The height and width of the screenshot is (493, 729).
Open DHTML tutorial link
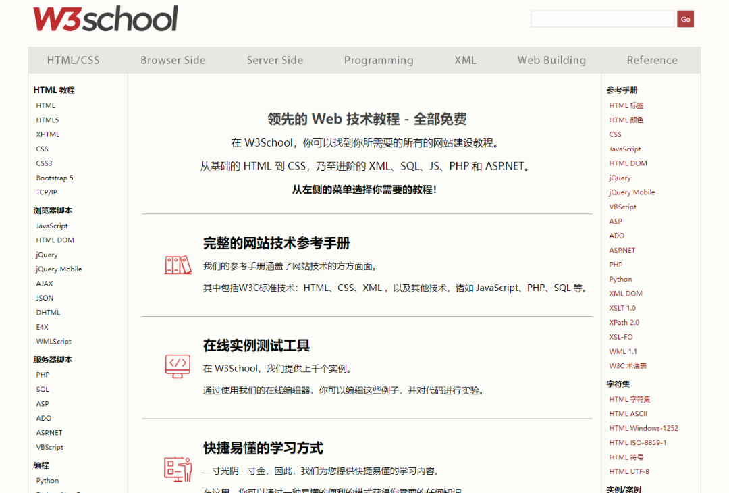point(48,313)
